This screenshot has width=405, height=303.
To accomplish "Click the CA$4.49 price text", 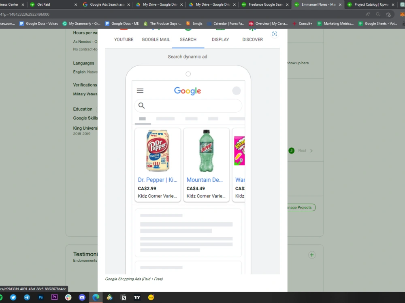I will [196, 189].
